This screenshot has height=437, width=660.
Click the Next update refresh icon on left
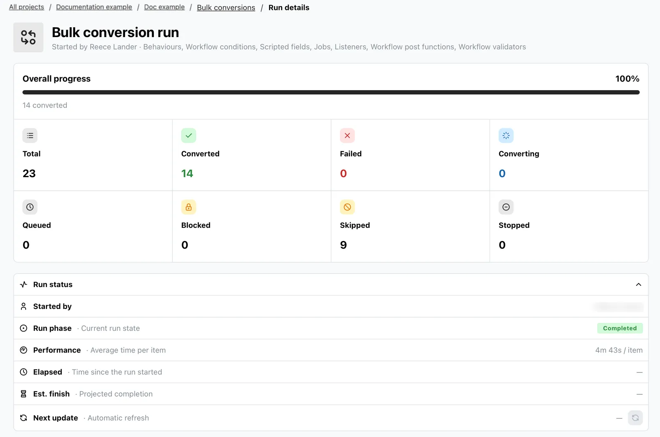point(24,418)
